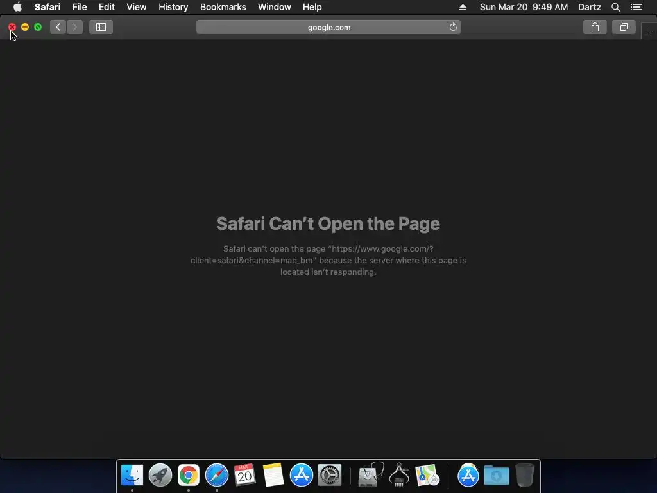
Task: Close the Safari window with red button
Action: 12,27
